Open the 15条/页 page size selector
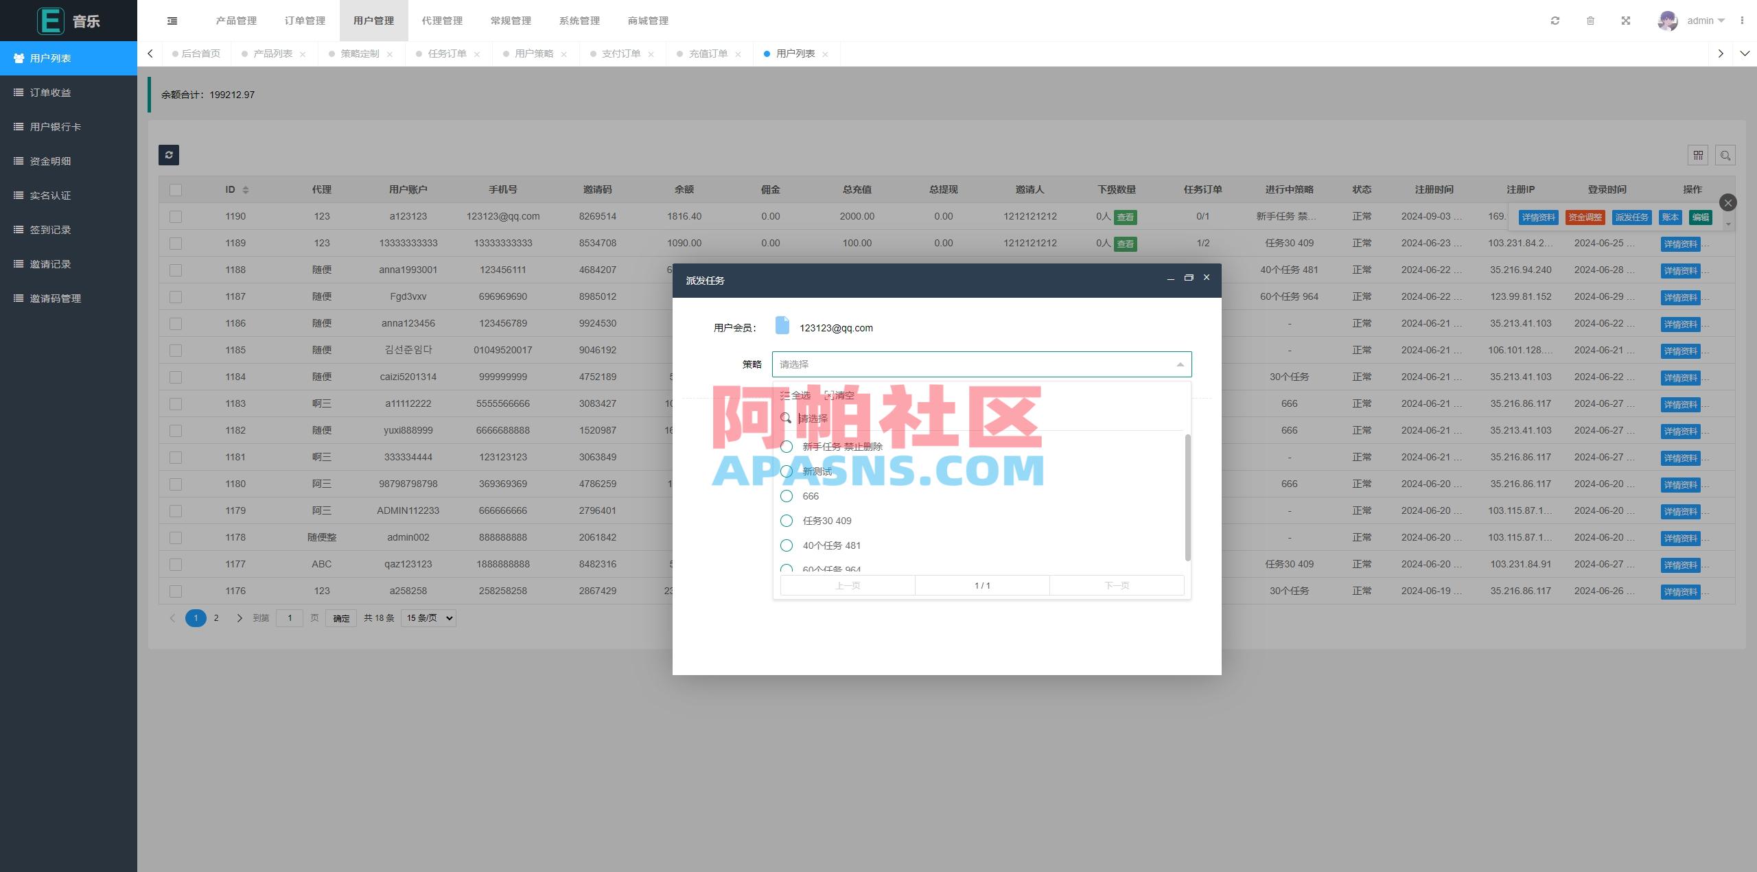 tap(428, 617)
